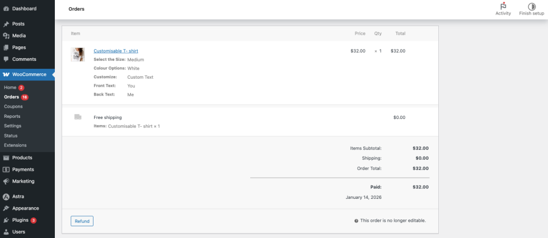This screenshot has width=548, height=238.
Task: Open the Products menu
Action: tap(22, 158)
